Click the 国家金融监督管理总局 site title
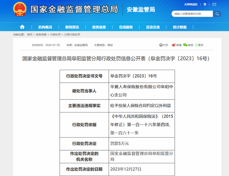 [x=74, y=9]
